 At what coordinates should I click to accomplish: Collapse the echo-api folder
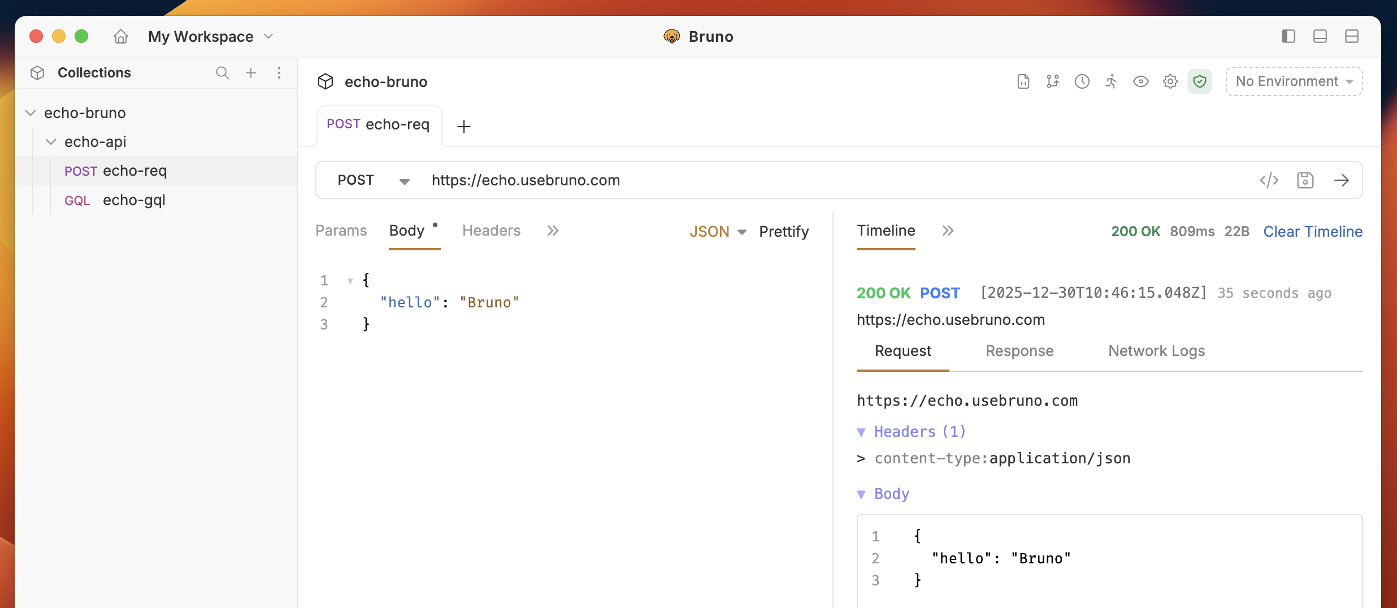[x=51, y=142]
